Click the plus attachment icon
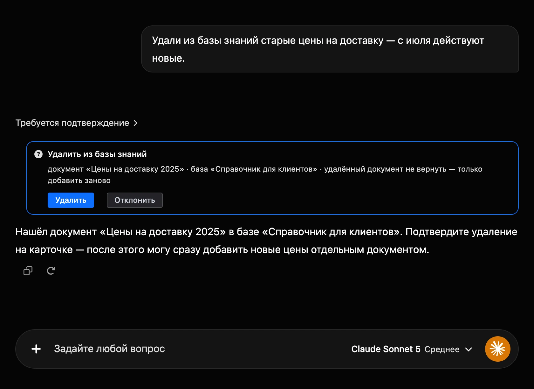 click(36, 349)
